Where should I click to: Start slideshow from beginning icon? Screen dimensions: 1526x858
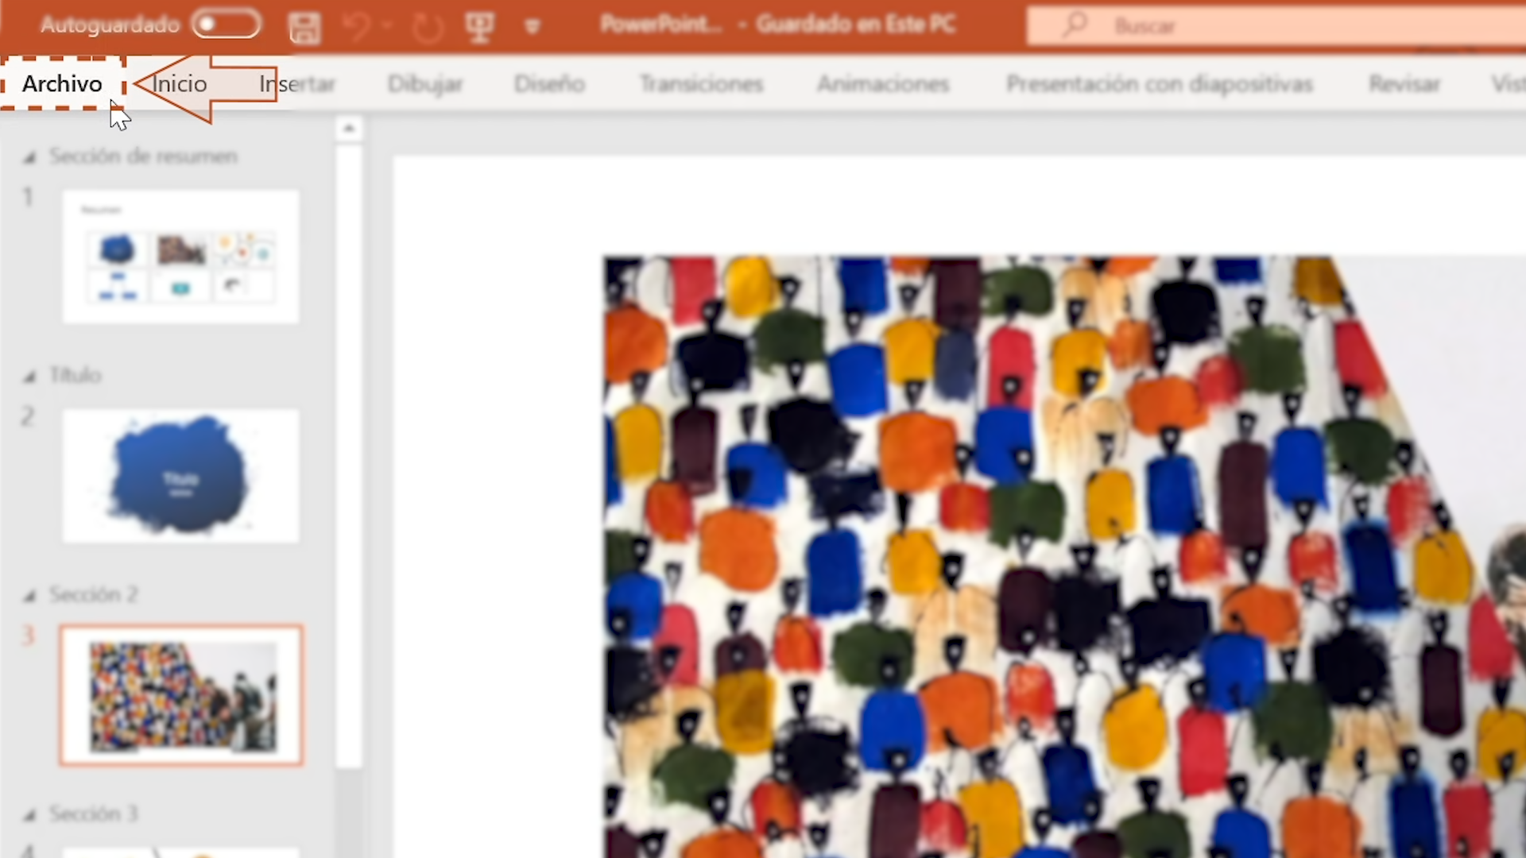(x=479, y=27)
